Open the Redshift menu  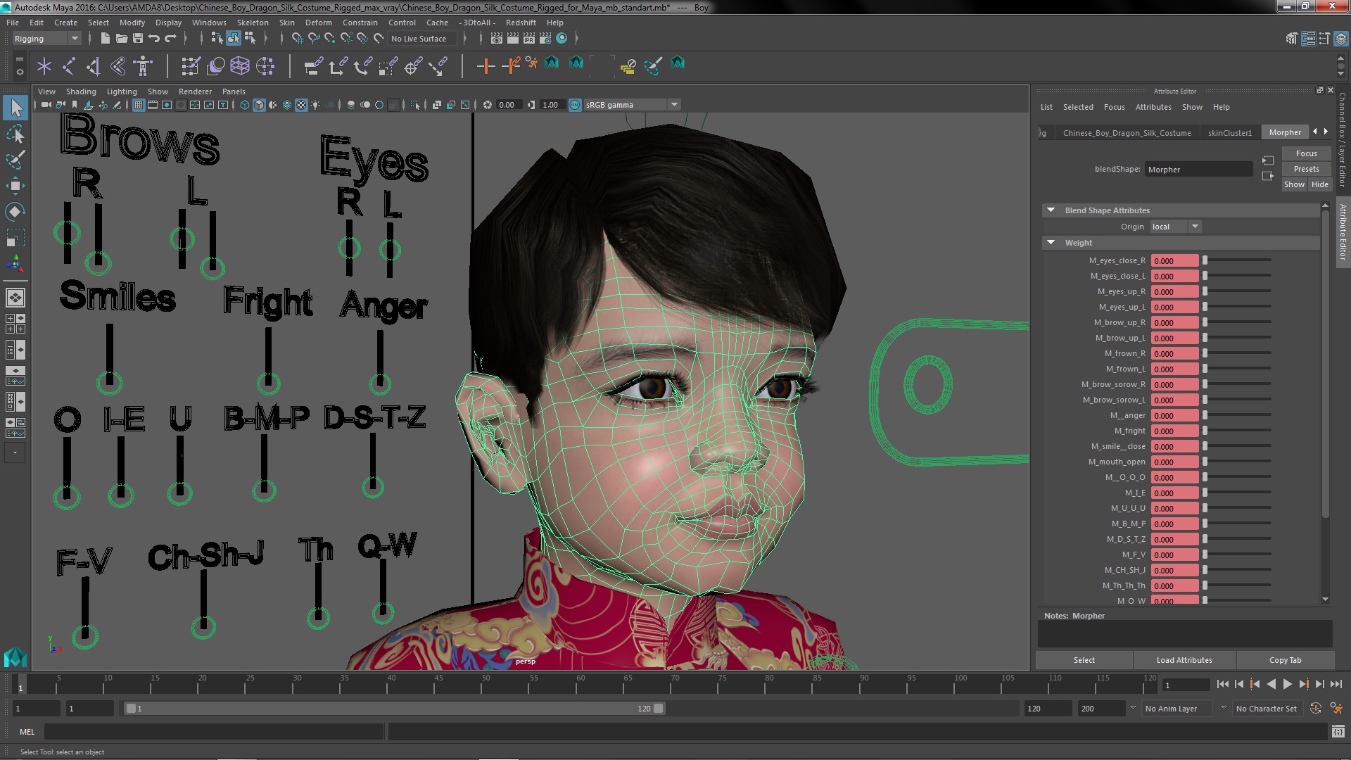tap(521, 23)
